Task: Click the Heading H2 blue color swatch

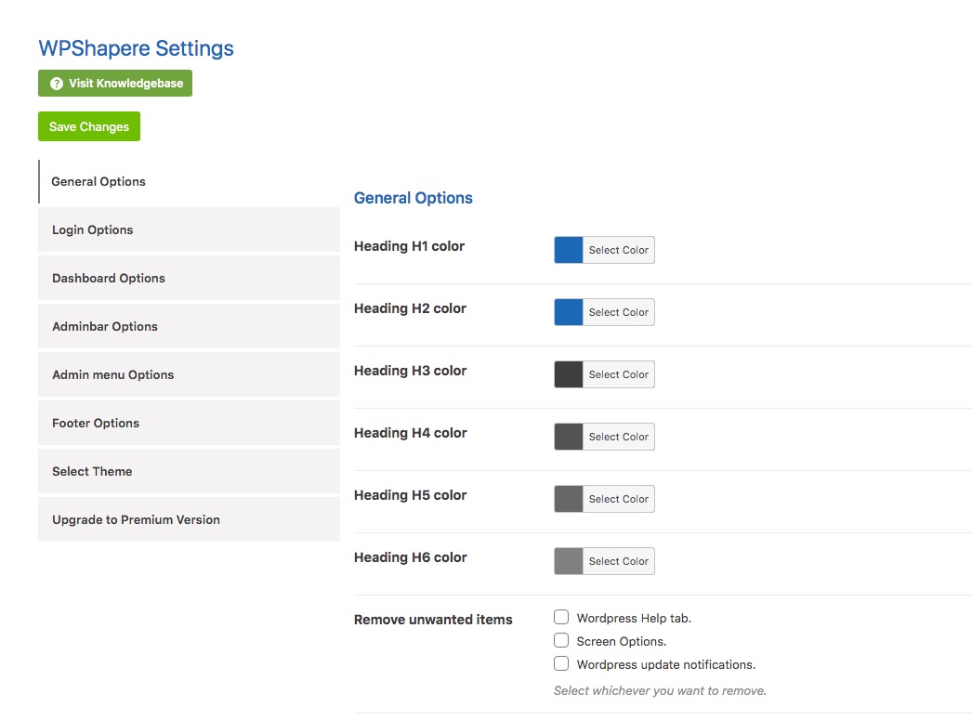Action: [569, 312]
